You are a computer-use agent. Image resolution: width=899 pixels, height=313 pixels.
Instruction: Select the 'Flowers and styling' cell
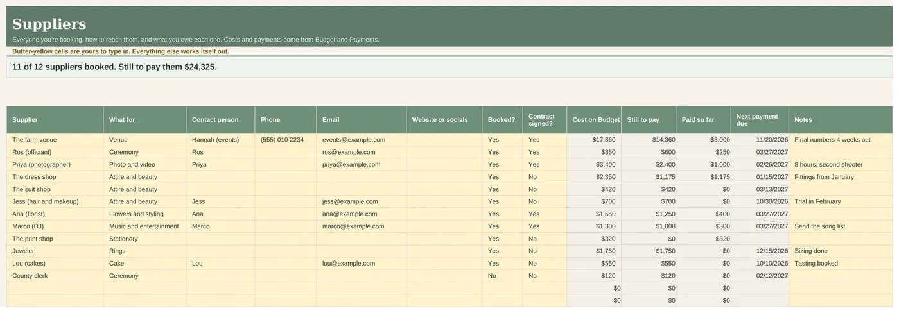145,214
